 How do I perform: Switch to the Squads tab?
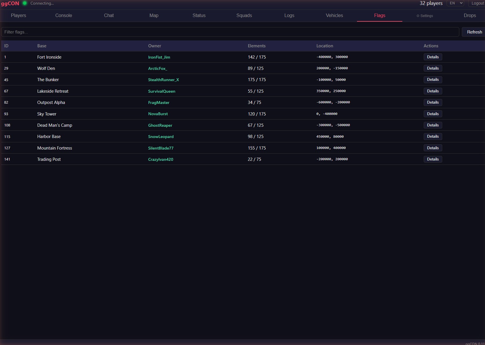pos(244,16)
